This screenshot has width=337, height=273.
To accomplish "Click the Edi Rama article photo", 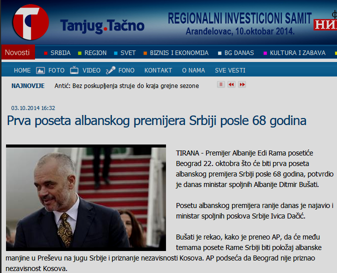I will click(85, 197).
